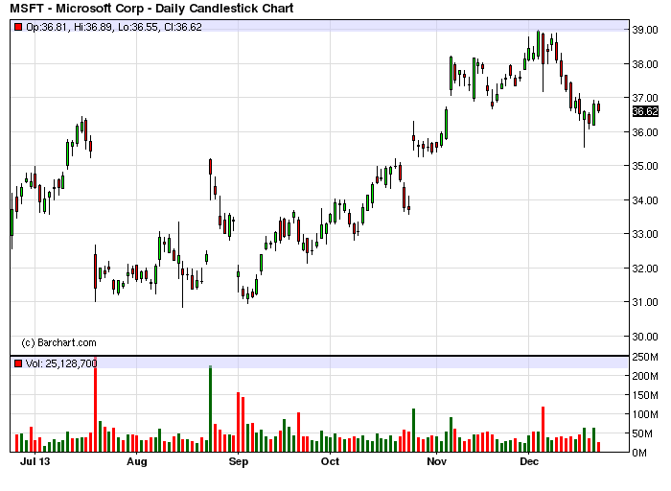Click the 'Nov' date axis label
Image resolution: width=671 pixels, height=491 pixels.
coord(436,462)
